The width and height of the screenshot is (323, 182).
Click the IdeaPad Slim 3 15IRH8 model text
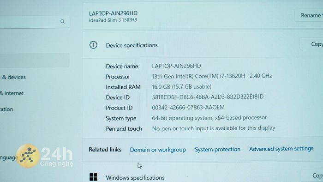[x=113, y=20]
